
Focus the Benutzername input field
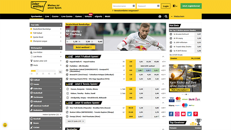[124, 6]
